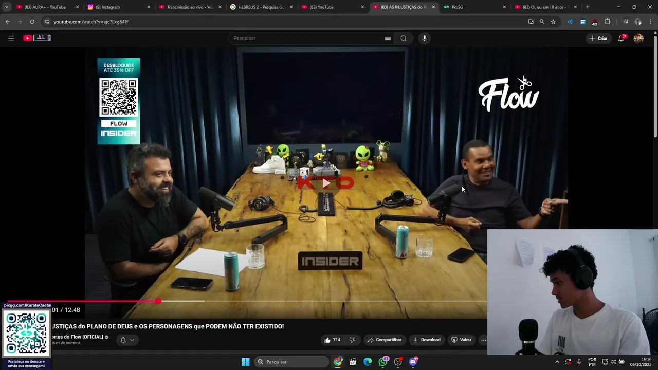Open the subscription notification bell dropdown
This screenshot has width=658, height=370.
127,340
